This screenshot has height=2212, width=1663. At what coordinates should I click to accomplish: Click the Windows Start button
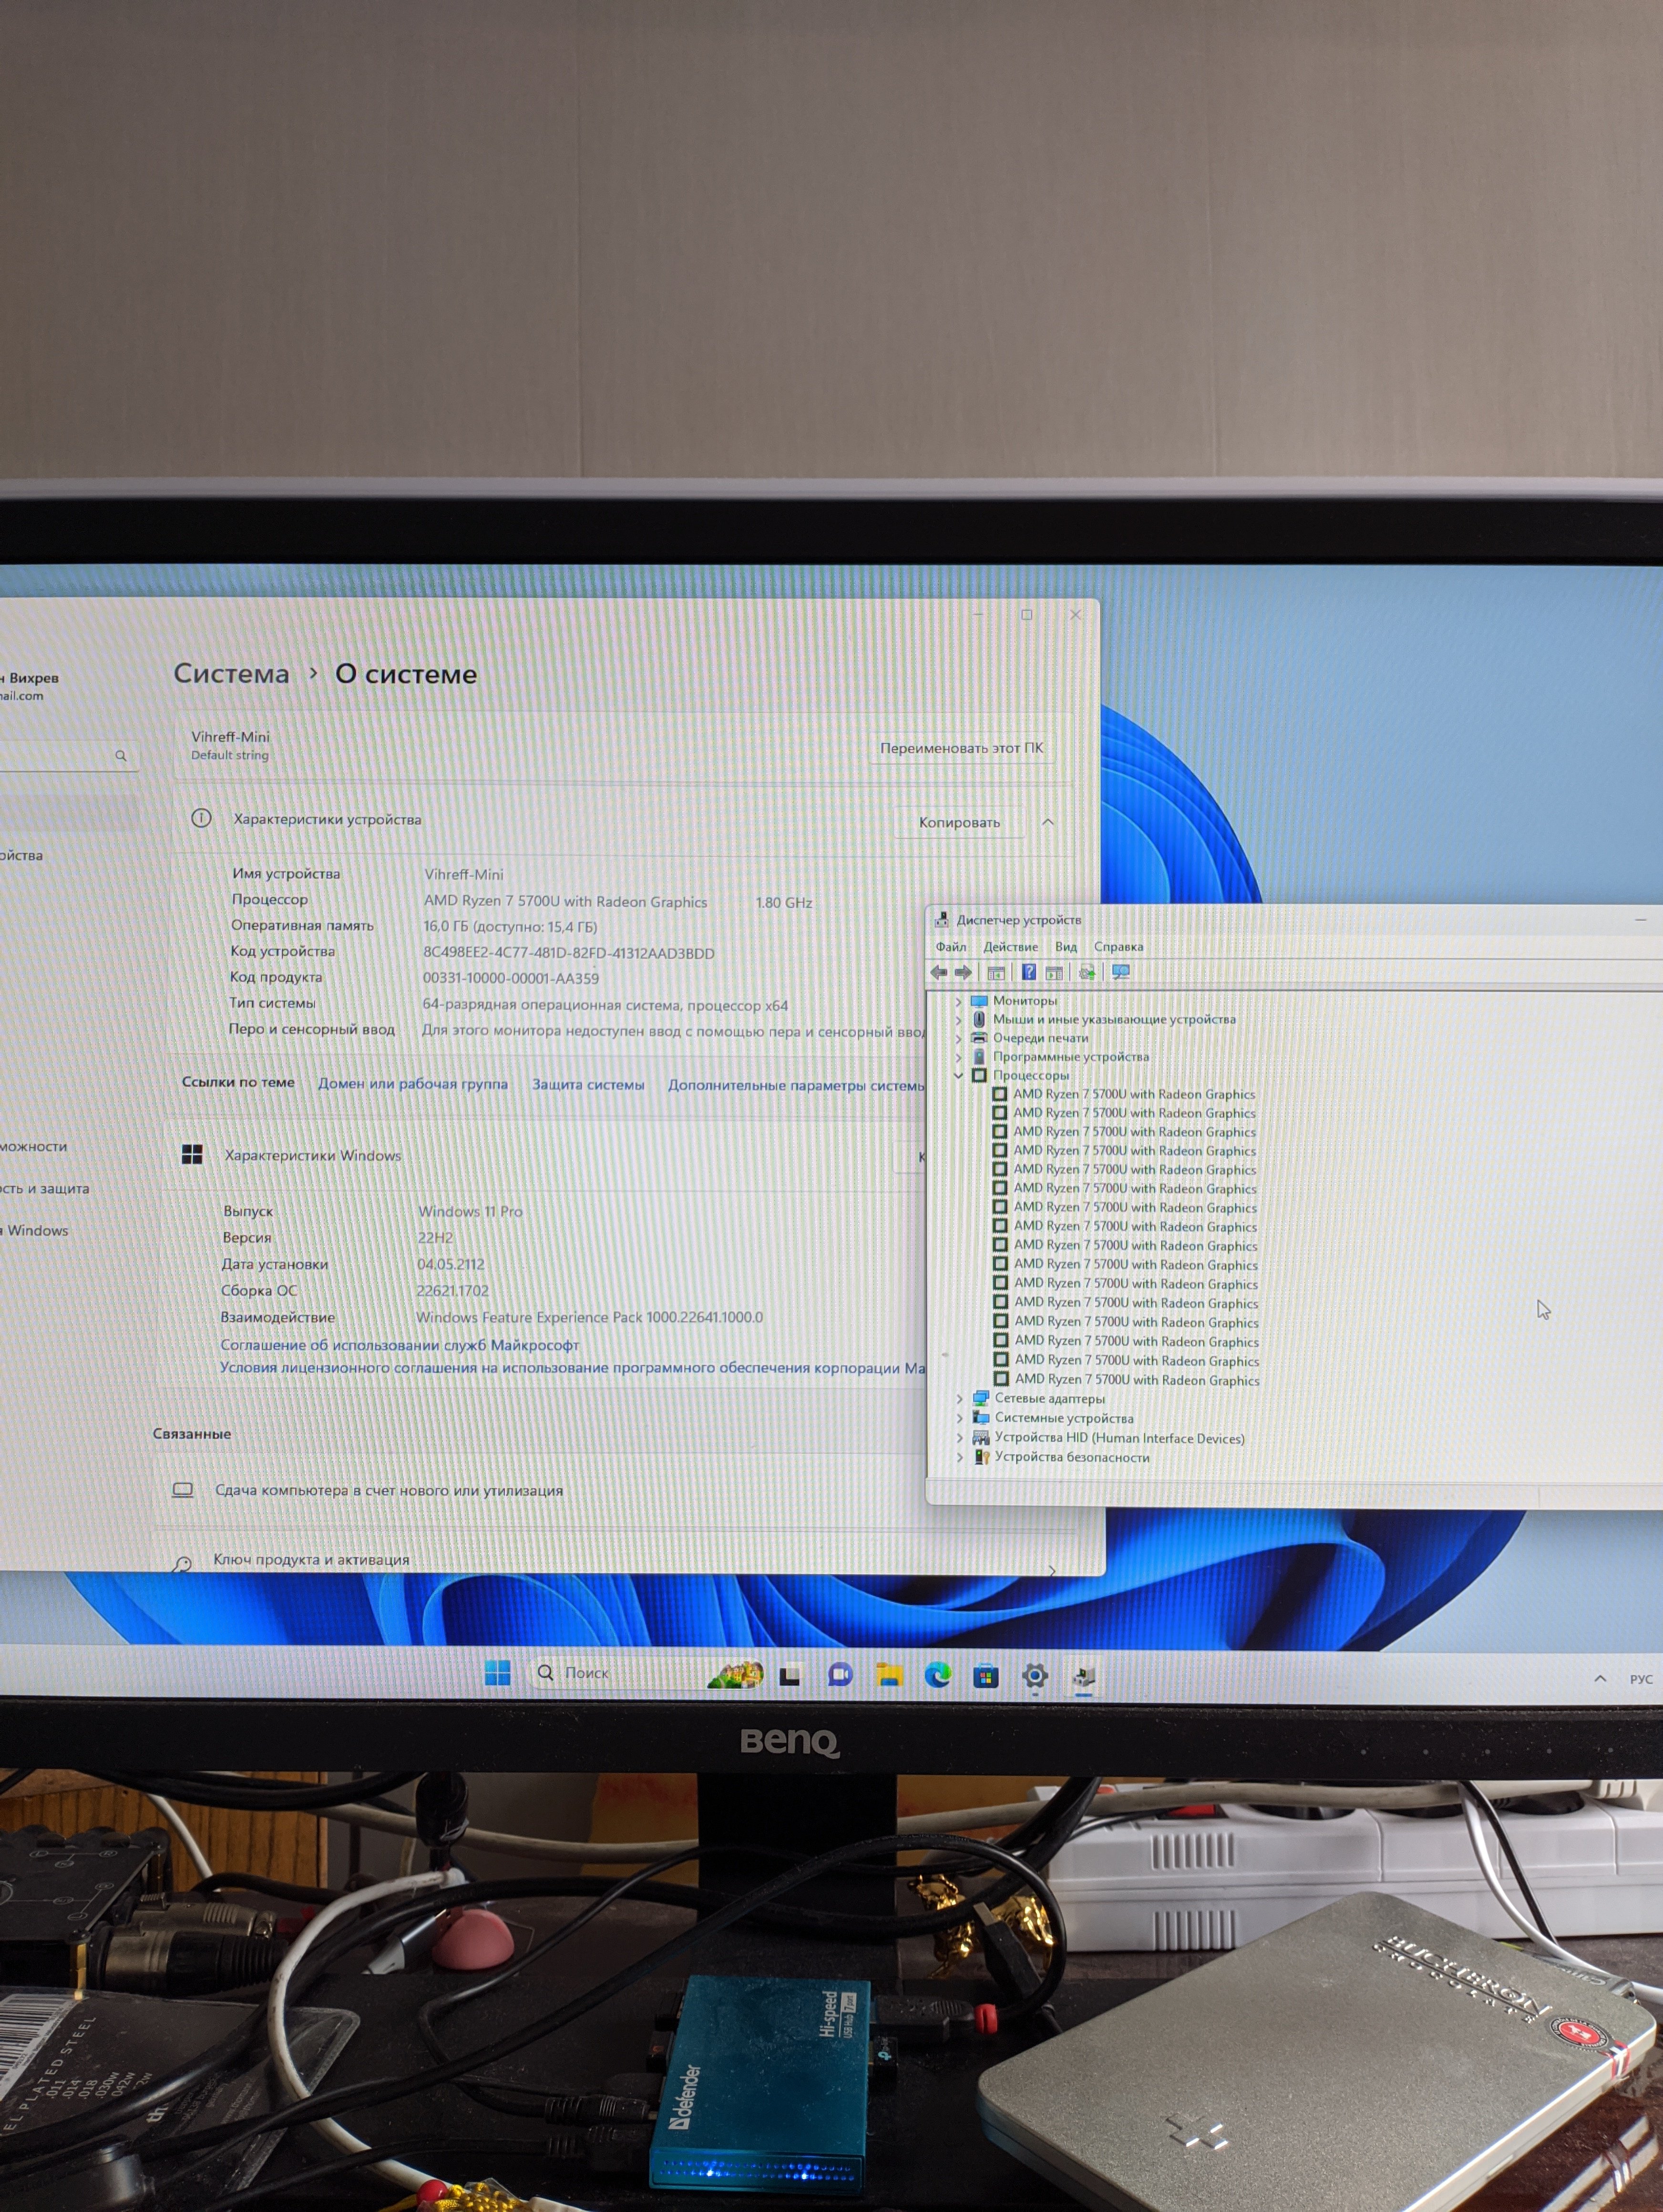[497, 1672]
